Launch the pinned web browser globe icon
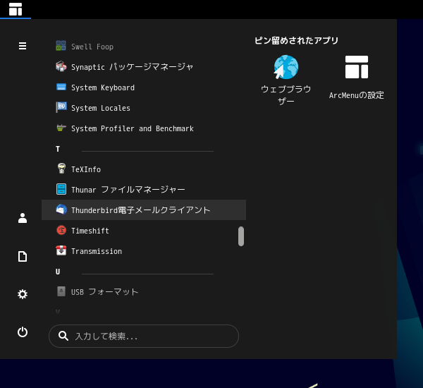Image resolution: width=423 pixels, height=388 pixels. tap(286, 67)
